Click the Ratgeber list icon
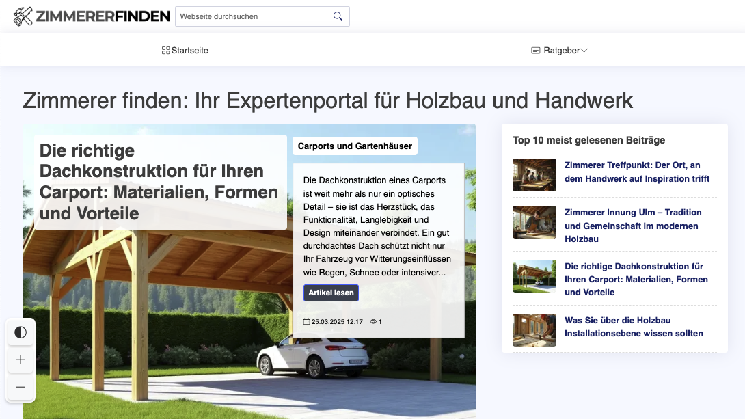745x419 pixels. click(536, 51)
